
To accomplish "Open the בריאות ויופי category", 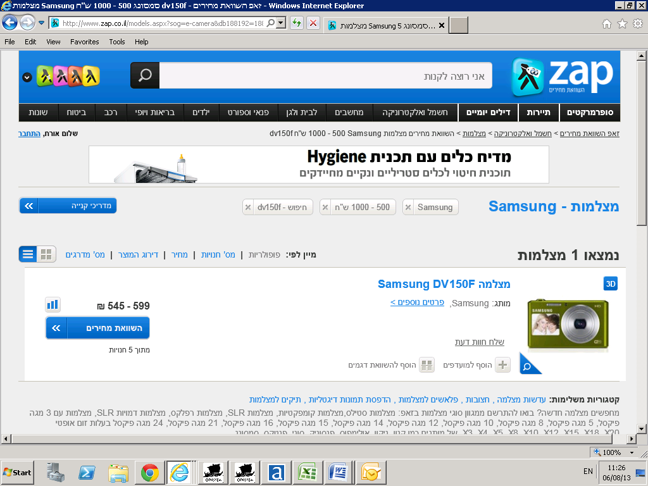I will 154,113.
